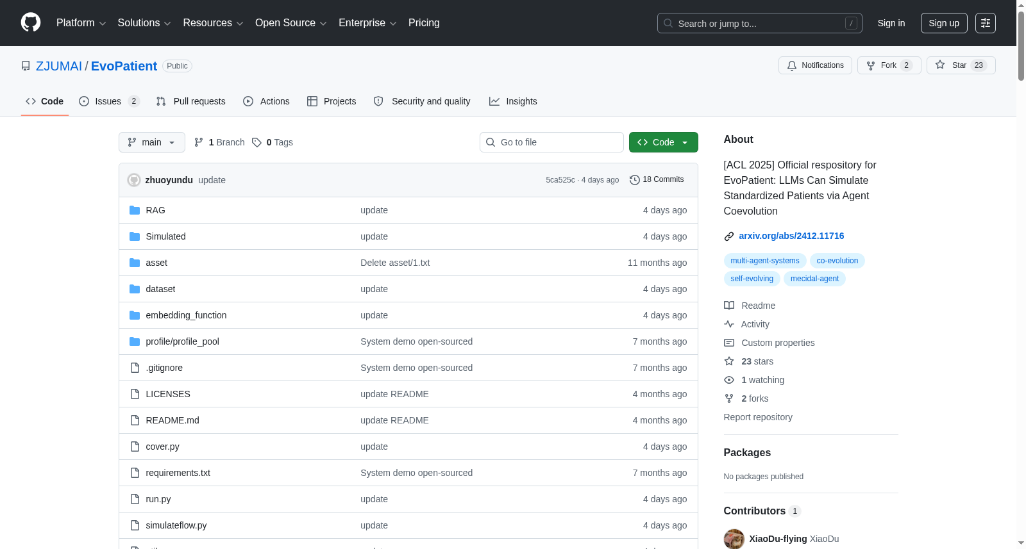Screen dimensions: 1026x549
Task: Click the Sign in link
Action: coord(891,23)
